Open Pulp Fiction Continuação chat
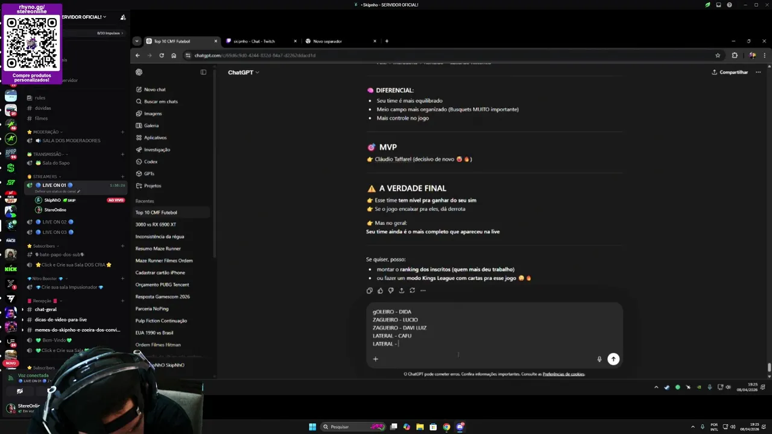This screenshot has height=434, width=772. (x=161, y=321)
